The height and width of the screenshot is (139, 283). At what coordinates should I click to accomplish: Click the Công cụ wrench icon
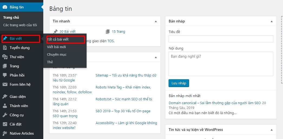(x=5, y=115)
